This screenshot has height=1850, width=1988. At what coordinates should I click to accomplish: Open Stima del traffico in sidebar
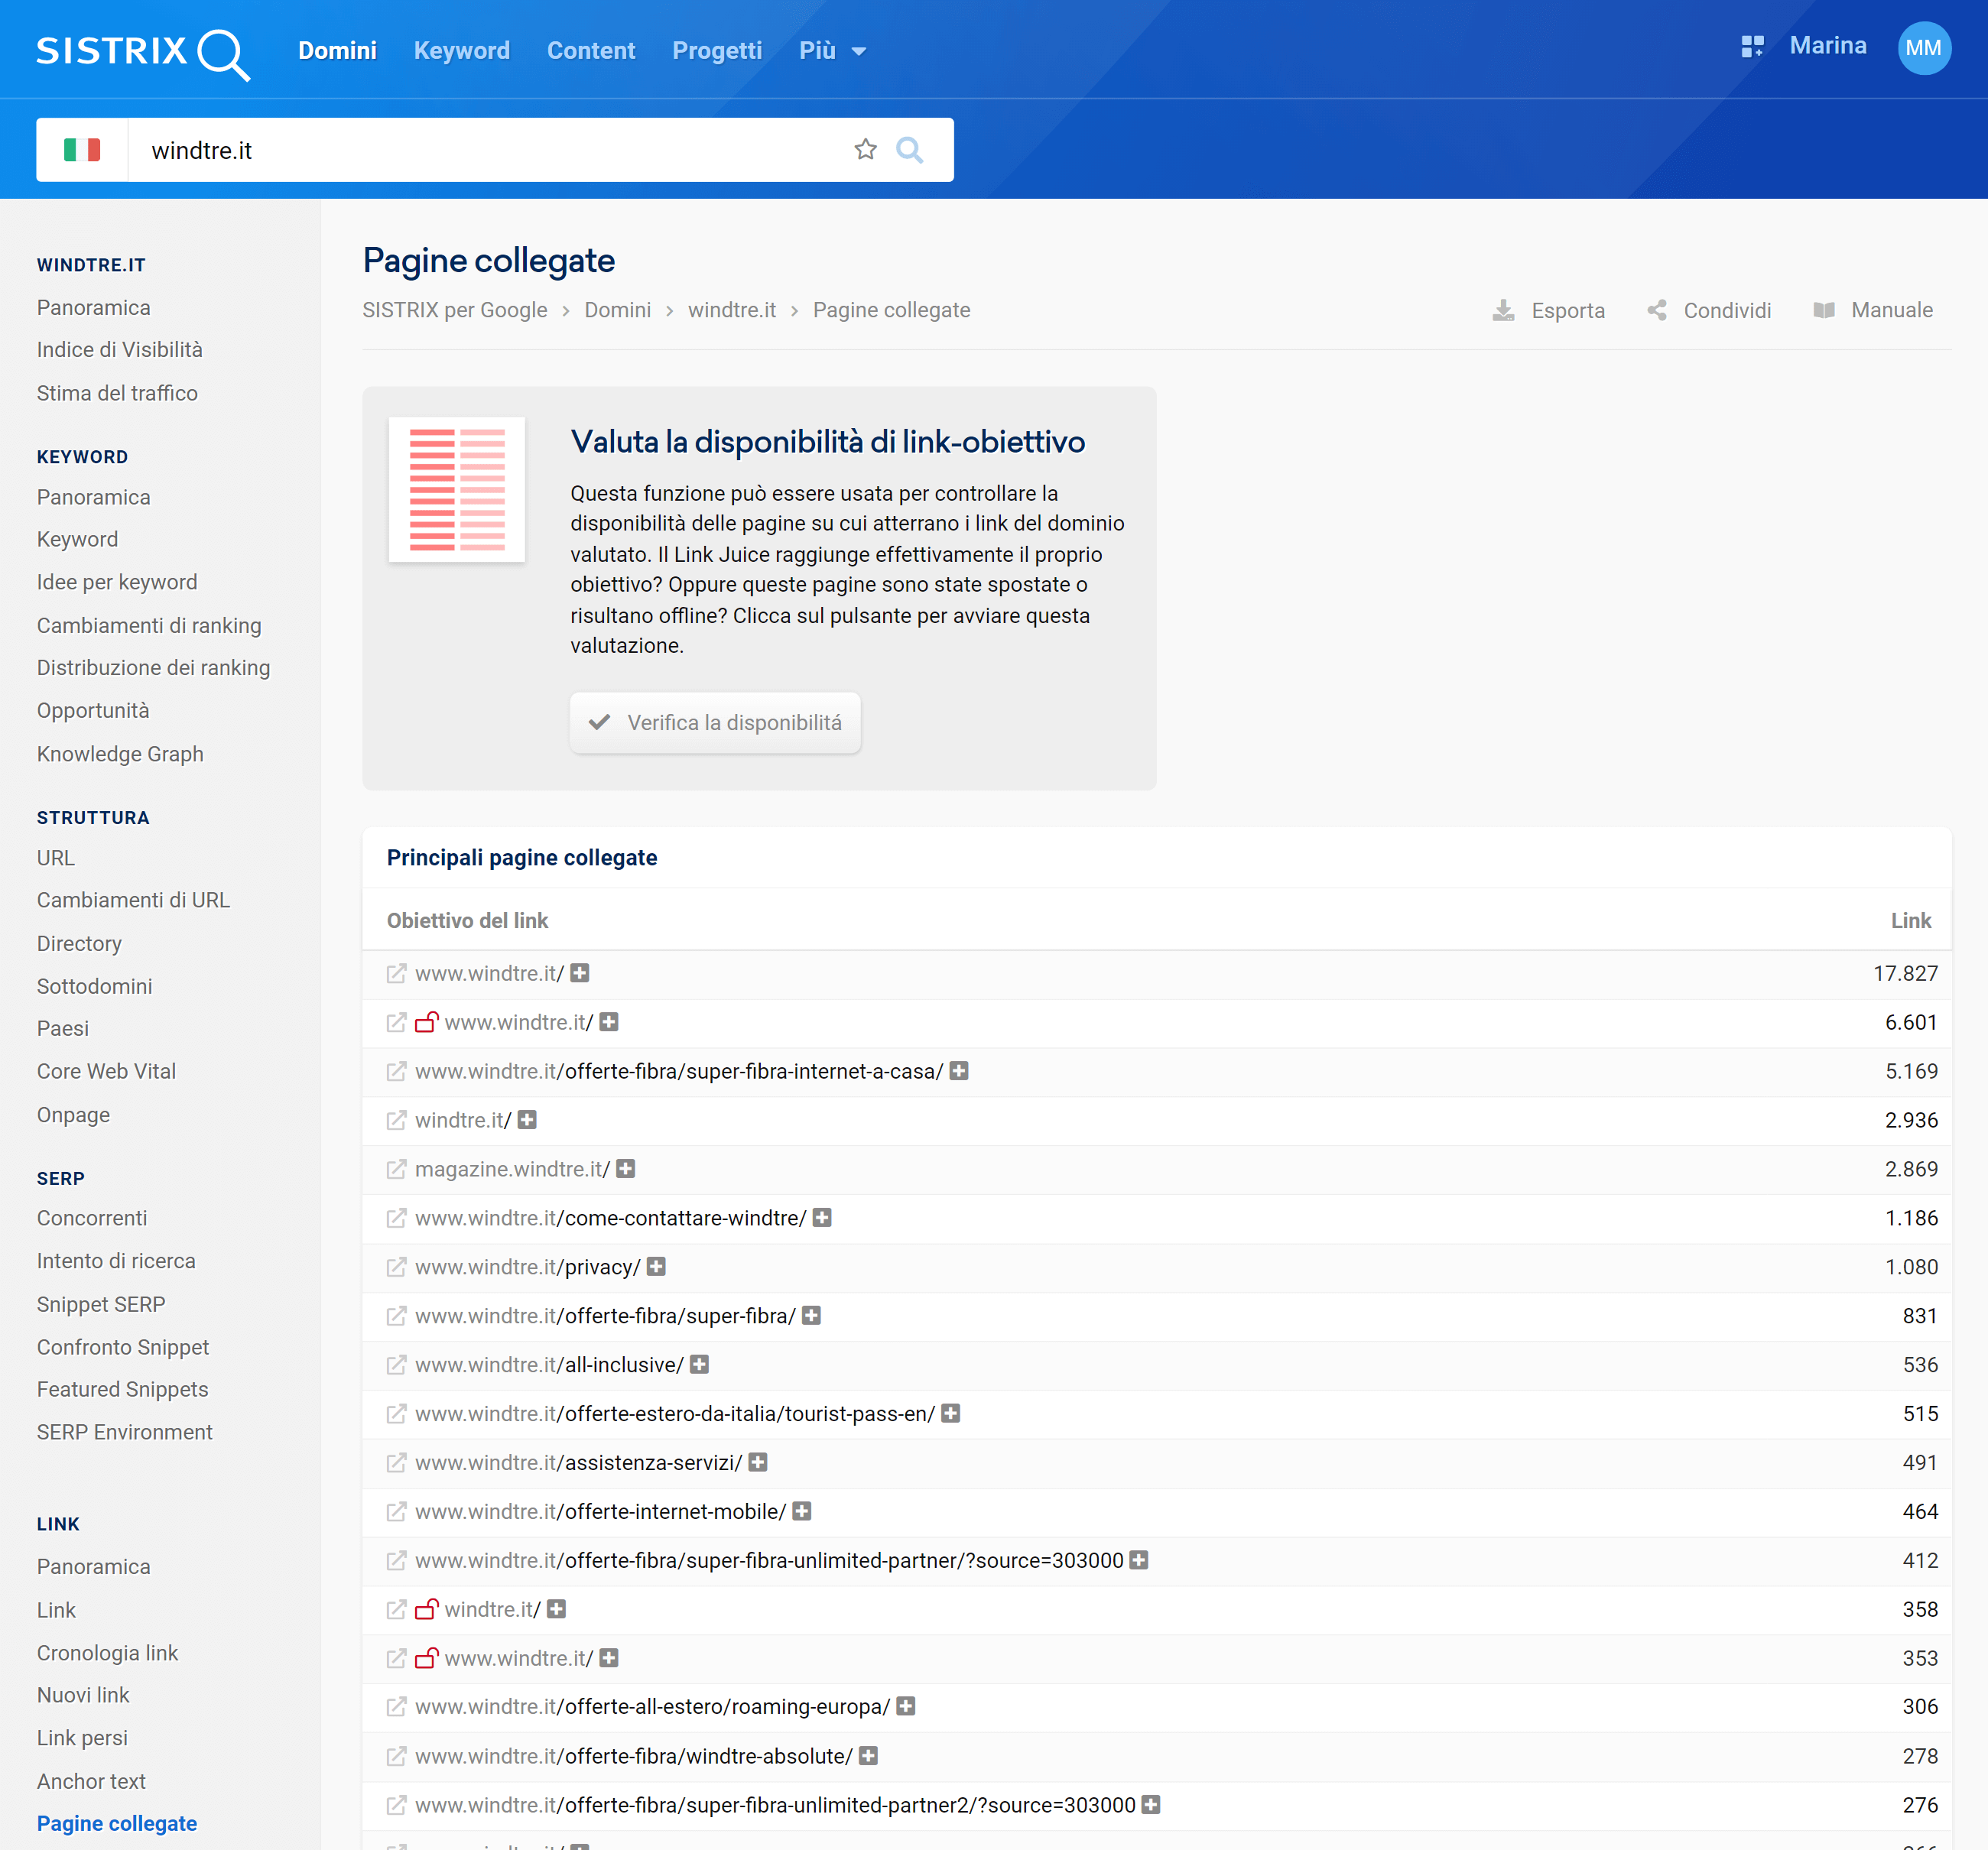(117, 394)
